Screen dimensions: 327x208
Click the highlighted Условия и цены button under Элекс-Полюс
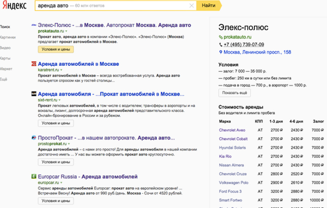click(56, 50)
